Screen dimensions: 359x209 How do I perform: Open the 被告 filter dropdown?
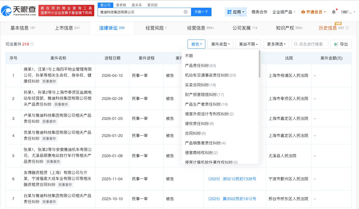coord(196,44)
